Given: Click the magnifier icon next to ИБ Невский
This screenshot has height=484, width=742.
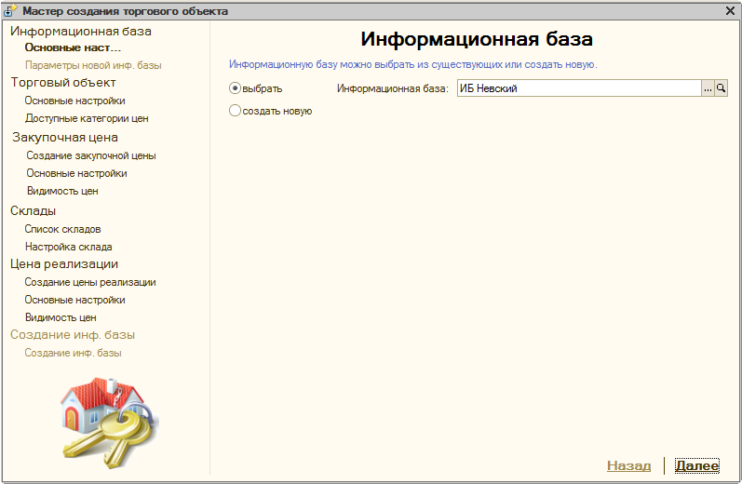Looking at the screenshot, I should point(721,88).
